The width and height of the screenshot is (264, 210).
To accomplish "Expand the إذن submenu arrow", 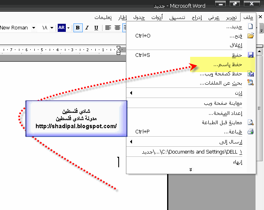I will coord(131,93).
